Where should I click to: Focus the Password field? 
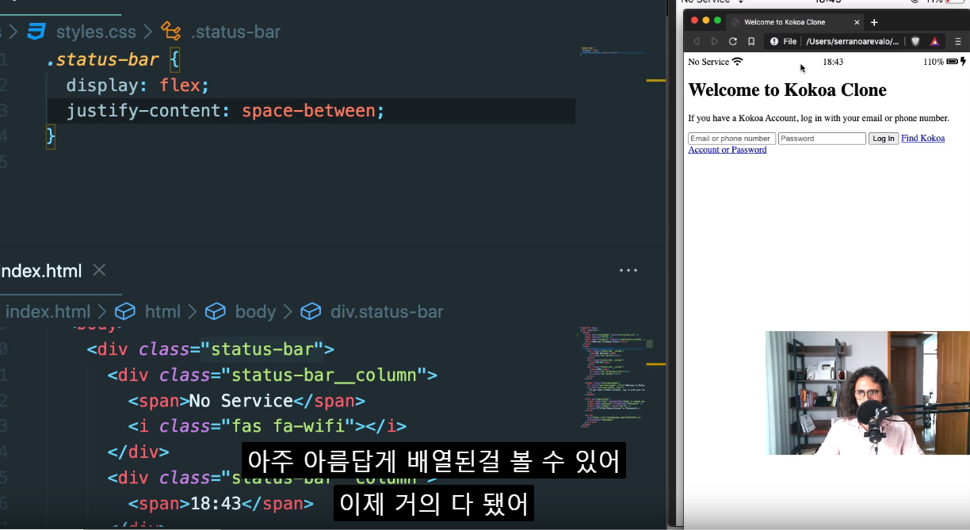(822, 139)
